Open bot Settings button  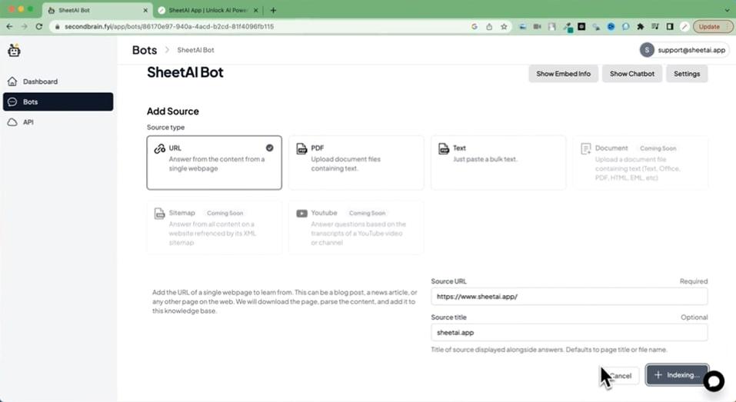click(x=687, y=74)
